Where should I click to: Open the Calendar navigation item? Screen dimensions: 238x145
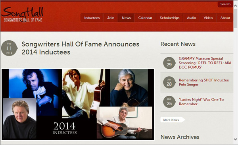[145, 18]
